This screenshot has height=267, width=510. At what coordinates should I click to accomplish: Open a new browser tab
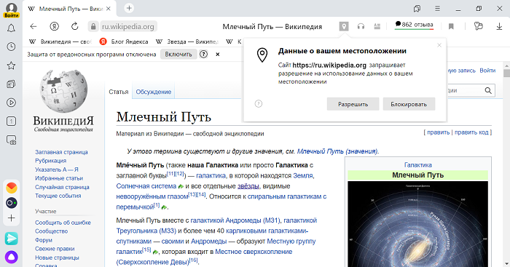click(129, 8)
